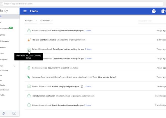Click 2 times link in Edward D row
The width and height of the screenshot is (166, 118).
tap(88, 49)
